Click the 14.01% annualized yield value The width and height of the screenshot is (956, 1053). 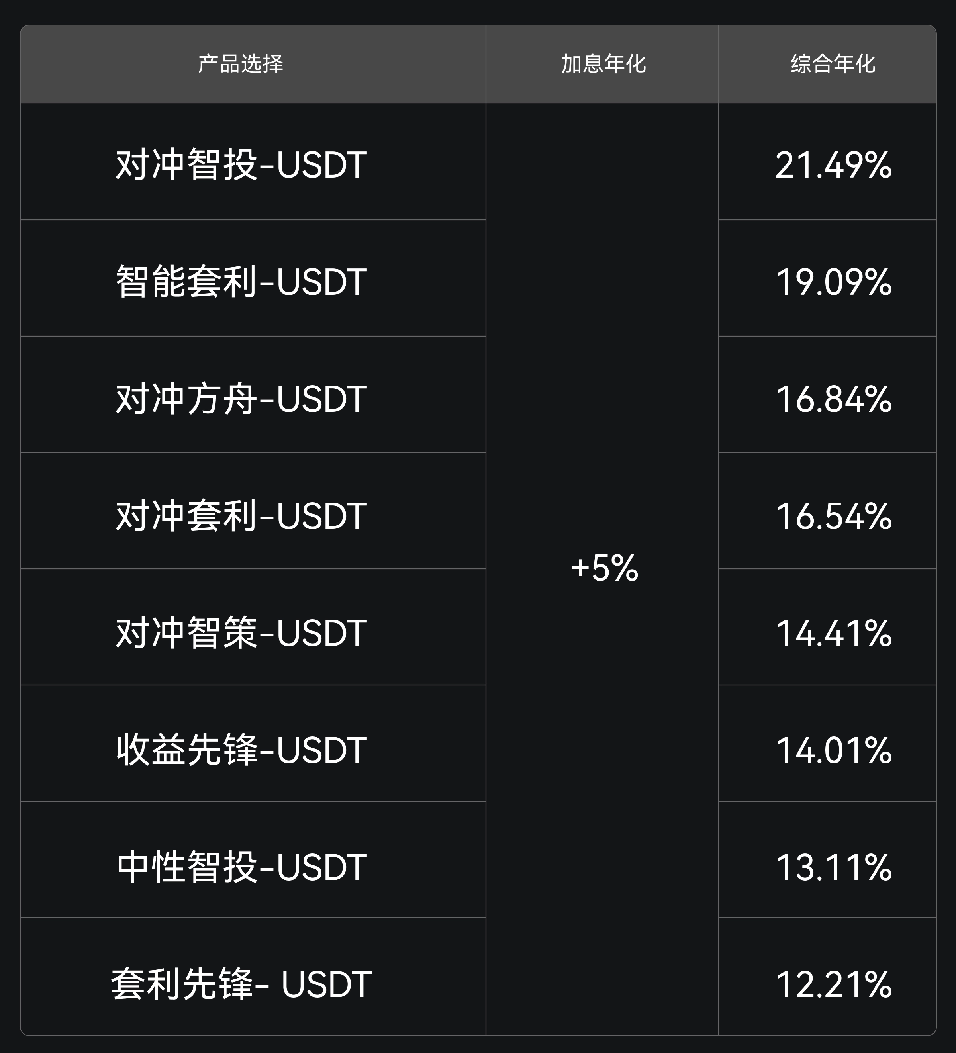[x=833, y=750]
